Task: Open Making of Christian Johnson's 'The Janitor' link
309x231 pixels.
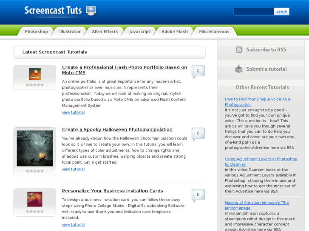Action: click(x=257, y=205)
